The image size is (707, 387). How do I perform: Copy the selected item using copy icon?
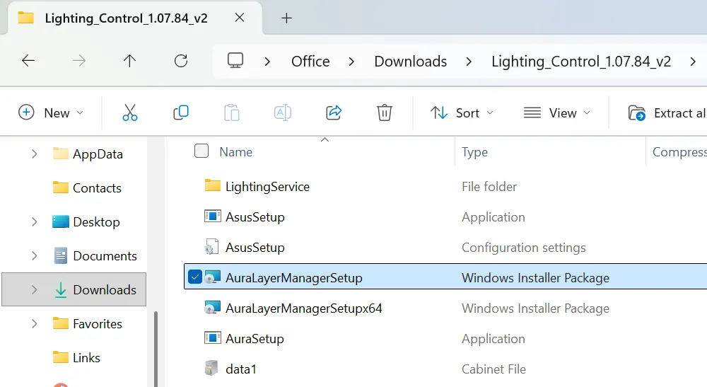pos(181,112)
